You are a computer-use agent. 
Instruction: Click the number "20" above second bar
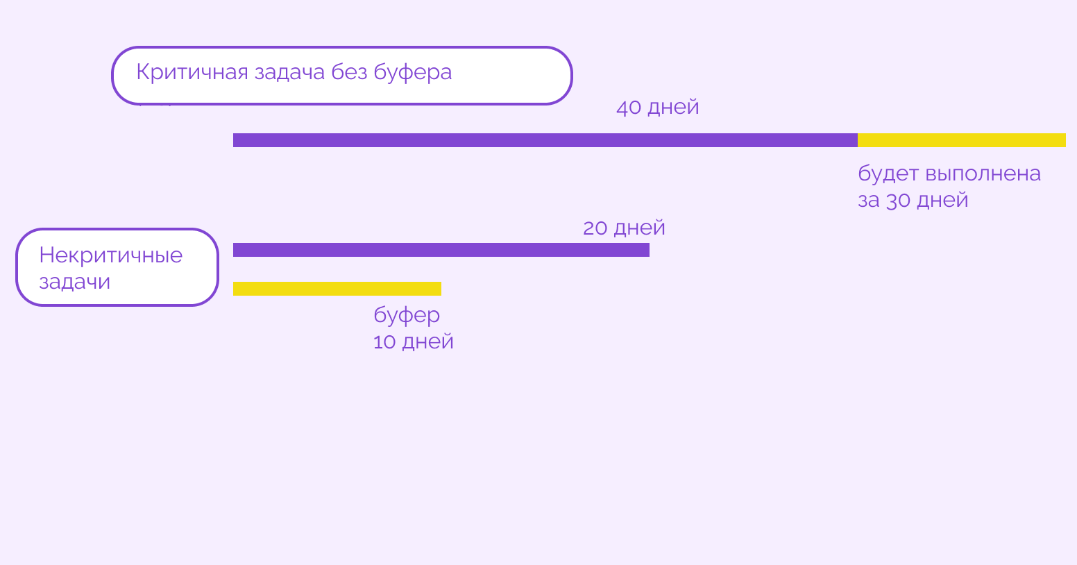tap(595, 228)
